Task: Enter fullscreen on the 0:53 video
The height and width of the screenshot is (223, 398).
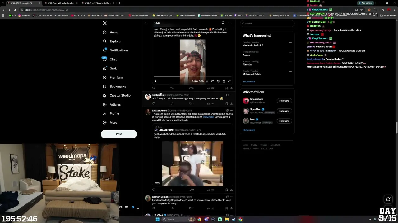Action: (x=229, y=81)
